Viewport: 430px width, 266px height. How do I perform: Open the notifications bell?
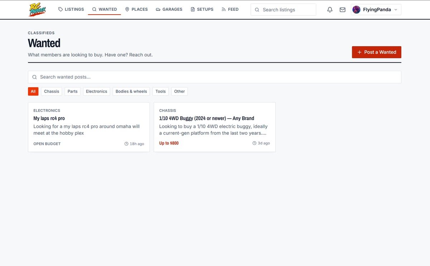click(330, 10)
